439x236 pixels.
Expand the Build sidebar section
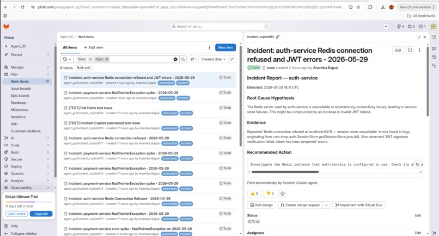click(26, 152)
